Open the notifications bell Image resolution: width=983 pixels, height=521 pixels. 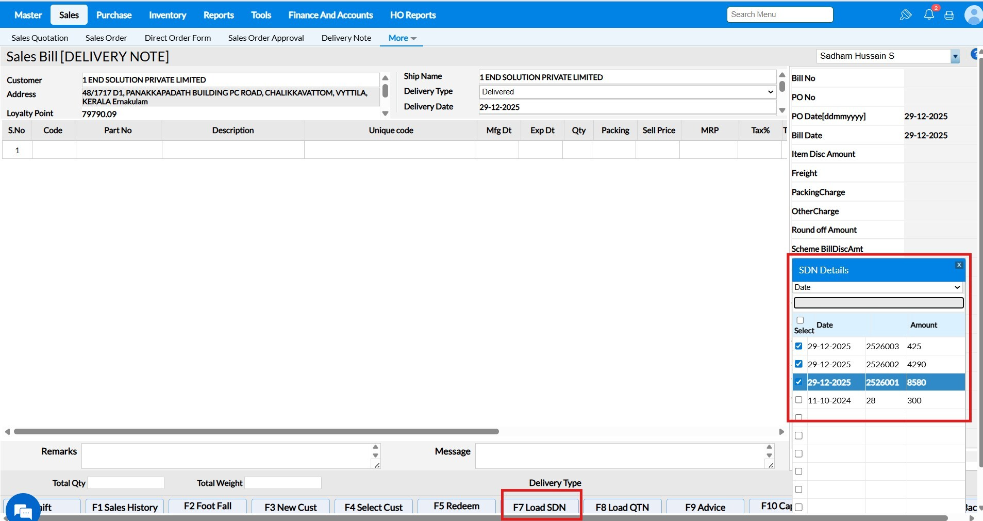[929, 15]
